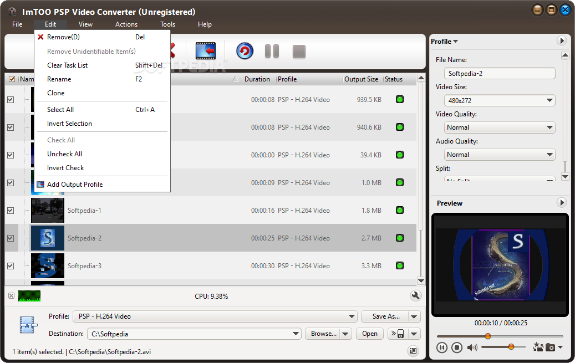
Task: Open the Tools menu
Action: point(167,24)
